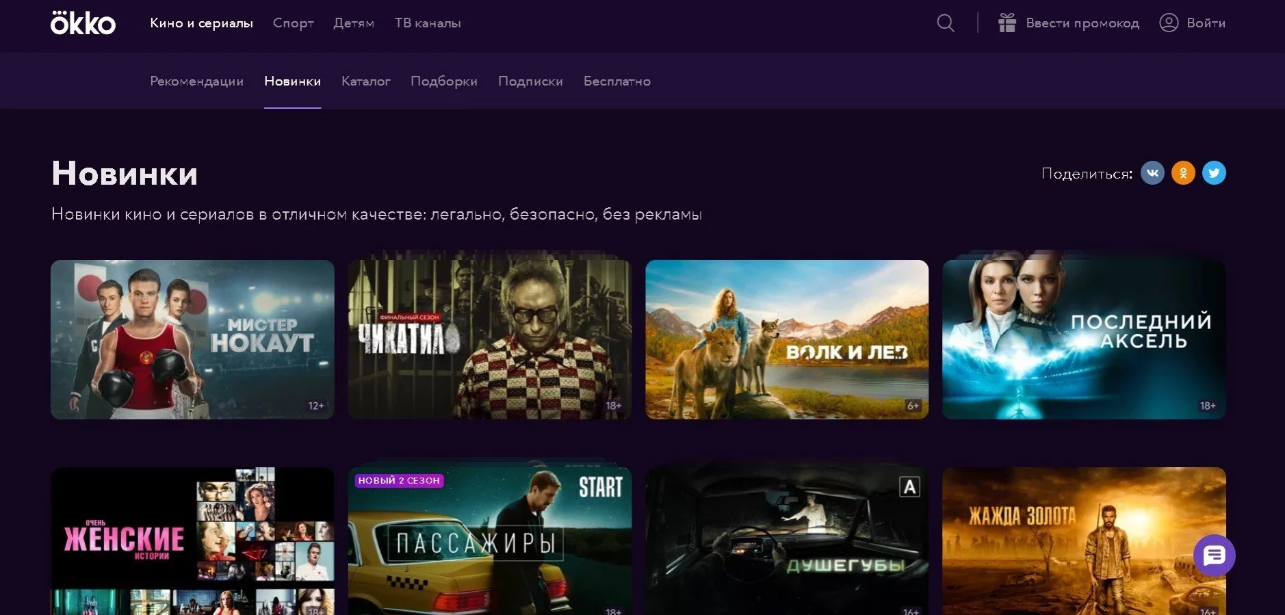The height and width of the screenshot is (615, 1285).
Task: Click the user profile login icon
Action: coord(1169,23)
